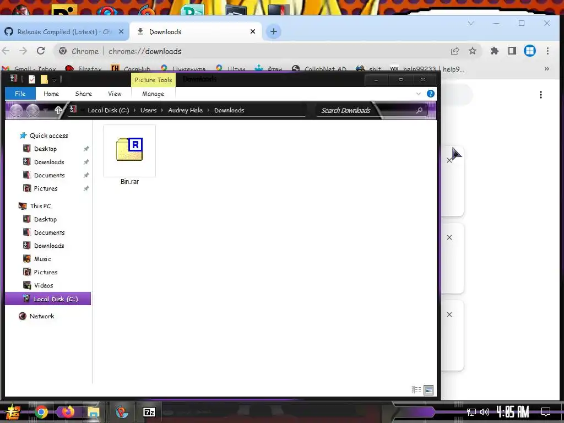Open Documents under This PC

(49, 233)
